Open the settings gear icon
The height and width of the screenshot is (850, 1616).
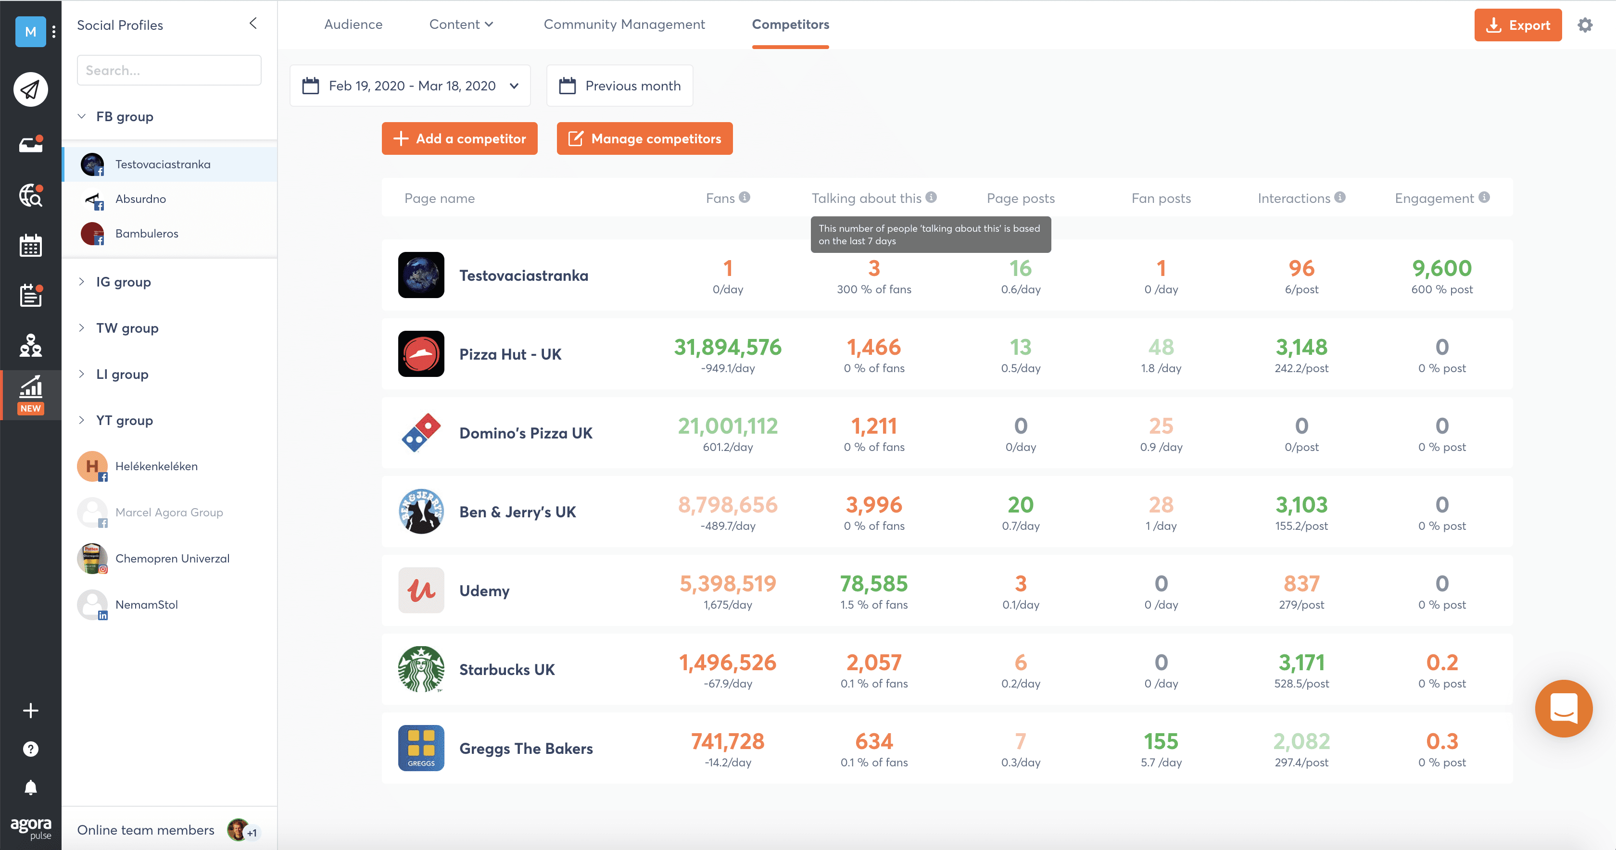(x=1585, y=25)
